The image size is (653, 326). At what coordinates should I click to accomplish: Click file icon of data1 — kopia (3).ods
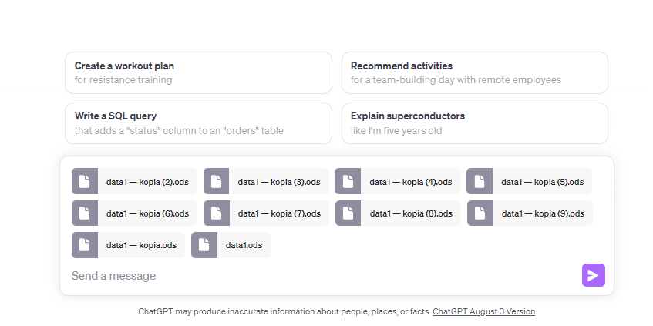[217, 182]
